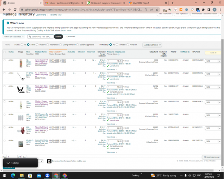This screenshot has width=224, height=179.
Task: Select Fulfilled By Merchant radio button
Action: click(128, 45)
